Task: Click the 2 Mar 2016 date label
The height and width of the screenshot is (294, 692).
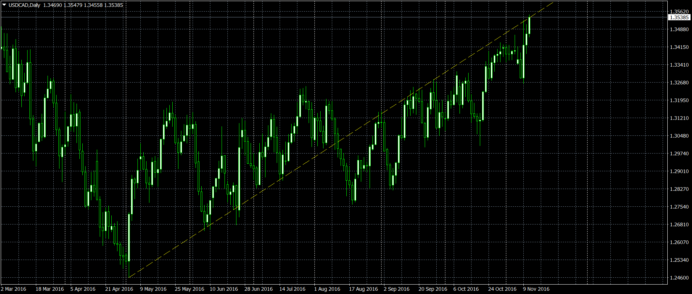Action: coord(13,289)
